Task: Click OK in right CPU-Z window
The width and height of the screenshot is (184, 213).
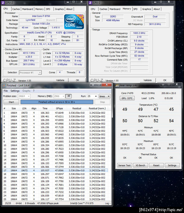Action: click(x=165, y=80)
